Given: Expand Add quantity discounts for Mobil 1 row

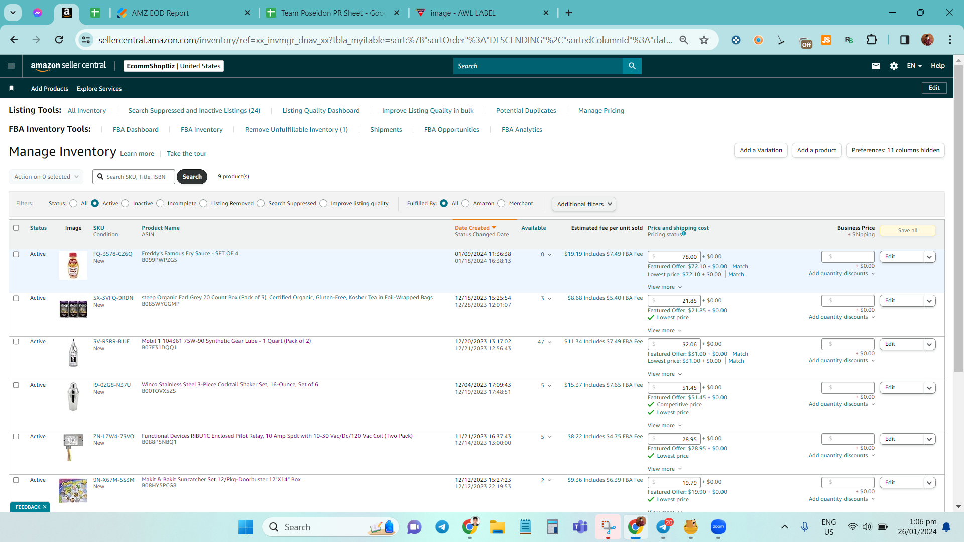Looking at the screenshot, I should point(842,360).
